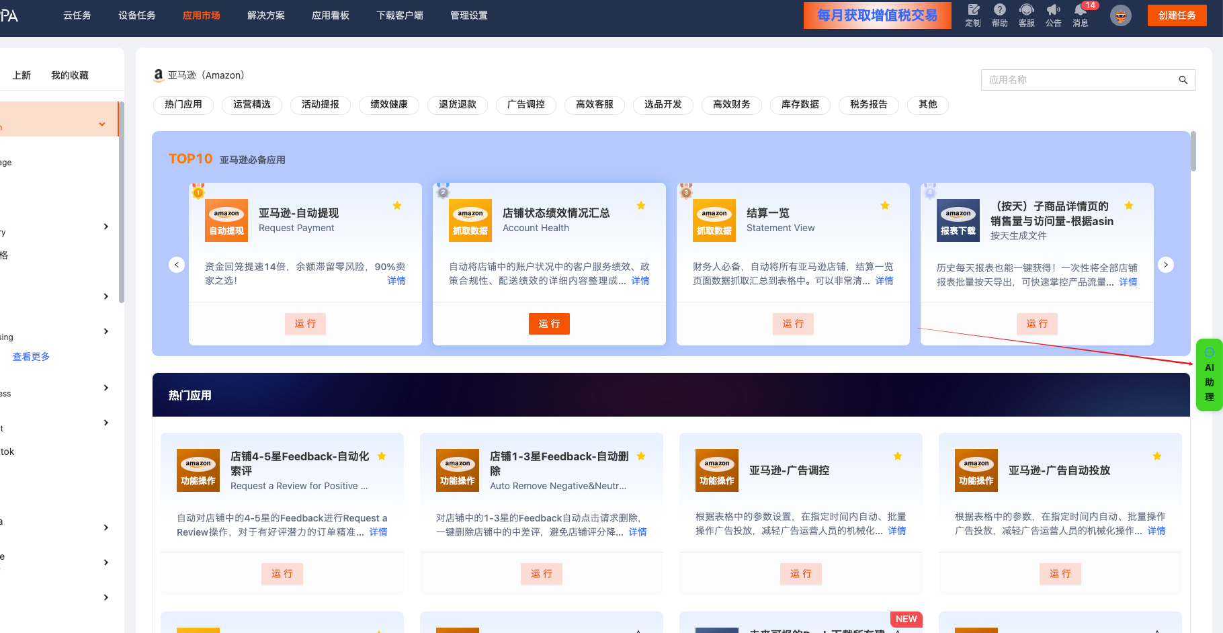Open the 下载客户端 menu
The width and height of the screenshot is (1223, 633).
click(400, 15)
